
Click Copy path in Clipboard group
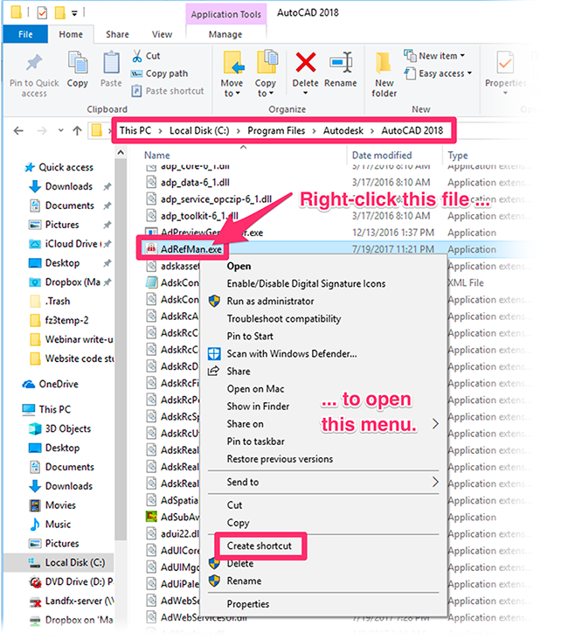click(159, 73)
